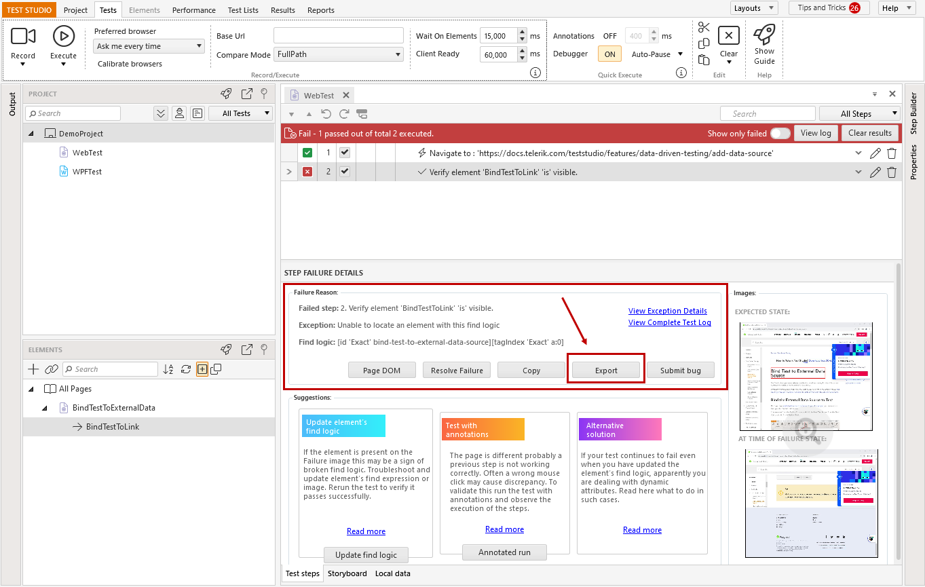The width and height of the screenshot is (925, 587).
Task: Switch to the Performance tab
Action: pyautogui.click(x=193, y=10)
